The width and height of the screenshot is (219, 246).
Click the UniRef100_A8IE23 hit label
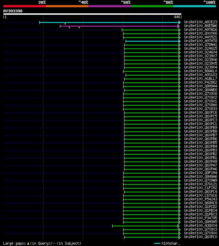click(201, 22)
